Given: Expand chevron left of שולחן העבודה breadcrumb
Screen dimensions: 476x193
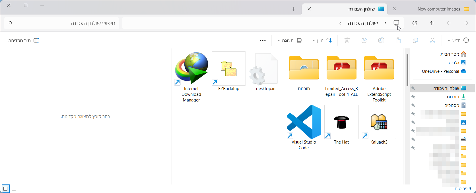Looking at the screenshot, I should (340, 23).
